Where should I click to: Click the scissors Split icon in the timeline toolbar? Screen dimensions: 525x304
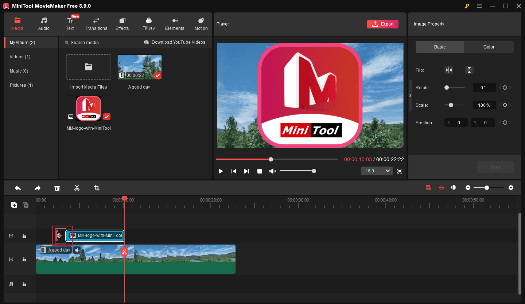pos(77,188)
